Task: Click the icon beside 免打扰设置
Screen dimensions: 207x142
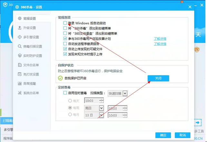Action: (x=20, y=74)
